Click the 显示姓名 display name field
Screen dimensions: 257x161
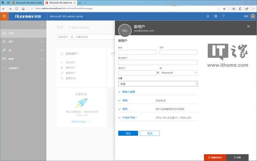click(158, 63)
